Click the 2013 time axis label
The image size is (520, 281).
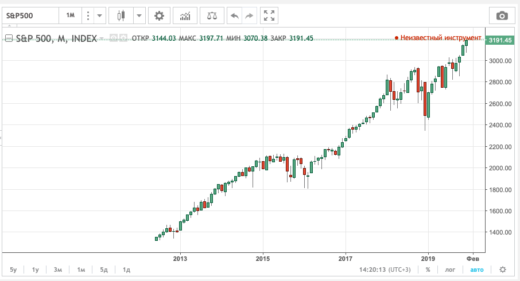pos(180,259)
